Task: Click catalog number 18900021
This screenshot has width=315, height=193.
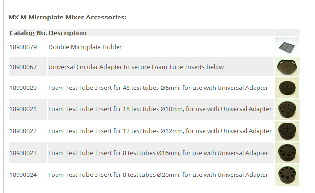Action: point(23,109)
